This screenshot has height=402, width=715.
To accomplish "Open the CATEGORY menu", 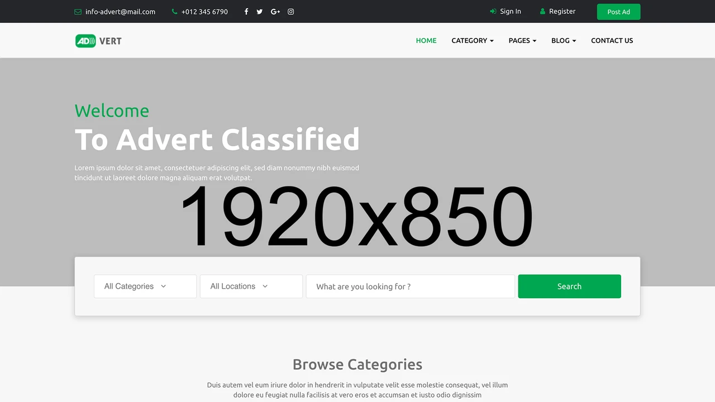I will pos(473,40).
